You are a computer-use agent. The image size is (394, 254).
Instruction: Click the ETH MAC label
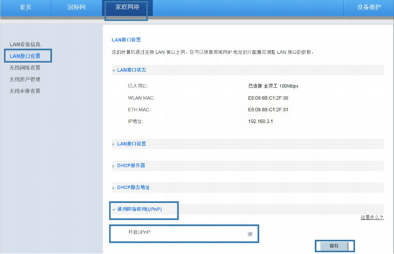click(139, 110)
